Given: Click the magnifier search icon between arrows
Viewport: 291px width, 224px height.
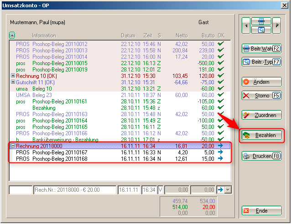Looking at the screenshot, I should [x=261, y=30].
